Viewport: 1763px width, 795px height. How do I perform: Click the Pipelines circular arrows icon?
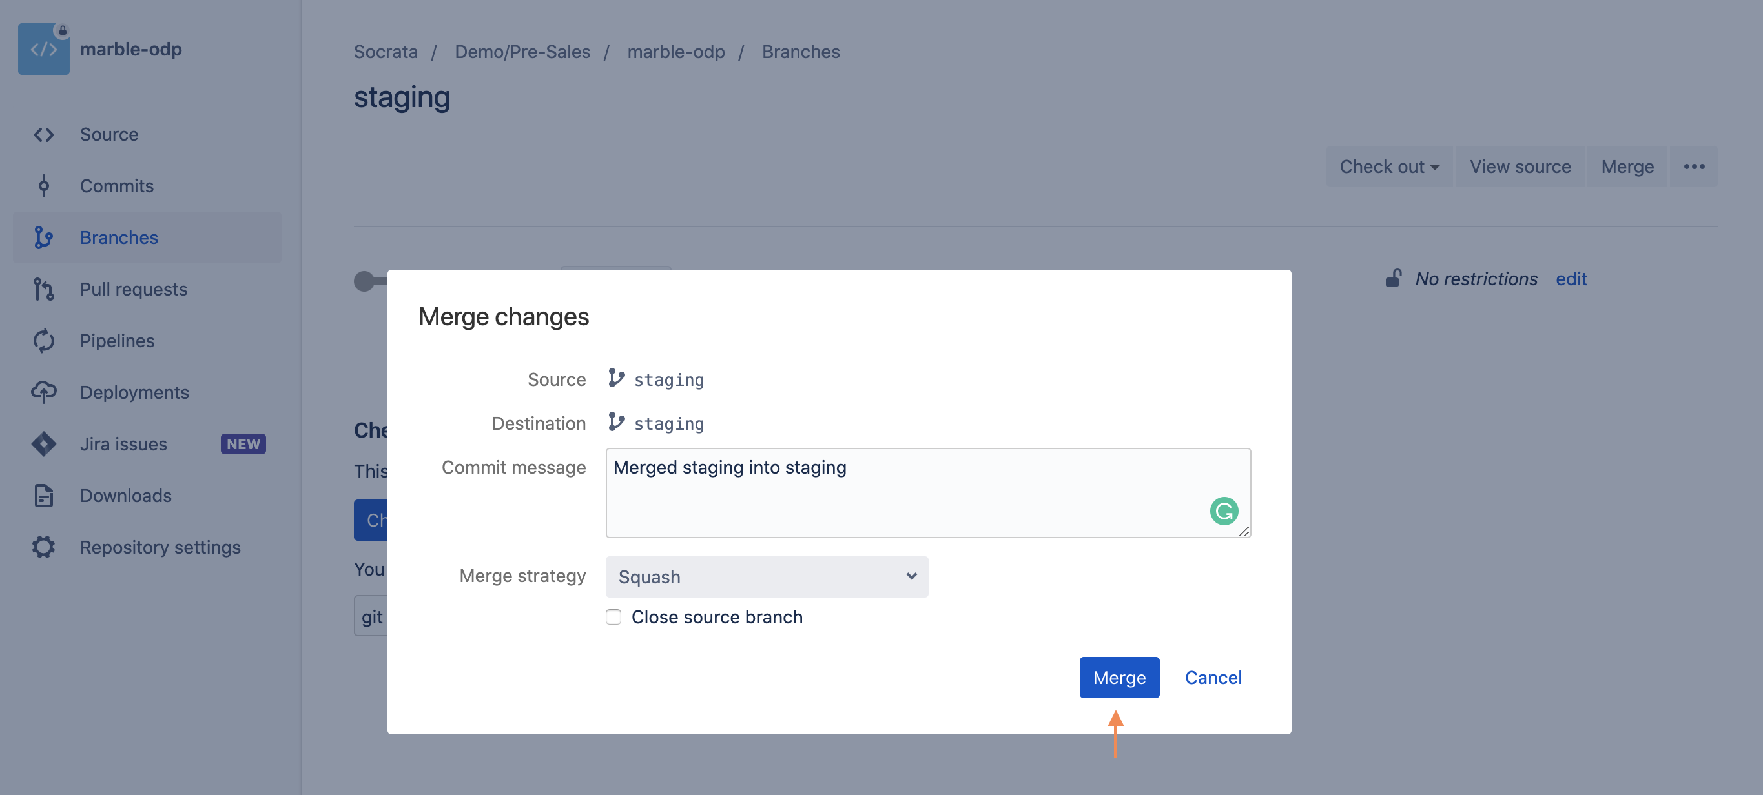[x=43, y=341]
